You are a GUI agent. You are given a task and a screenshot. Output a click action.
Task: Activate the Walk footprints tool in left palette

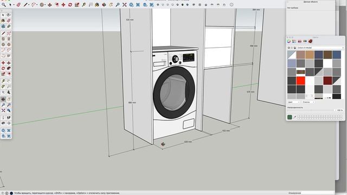[9, 118]
